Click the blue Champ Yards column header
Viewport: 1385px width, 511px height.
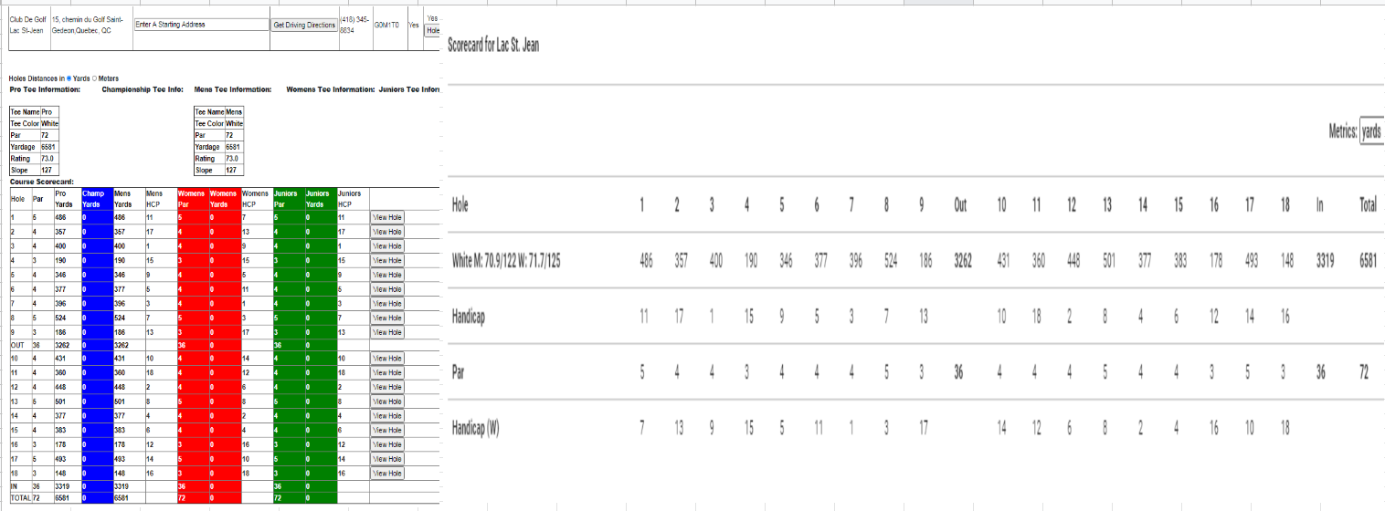pyautogui.click(x=96, y=198)
